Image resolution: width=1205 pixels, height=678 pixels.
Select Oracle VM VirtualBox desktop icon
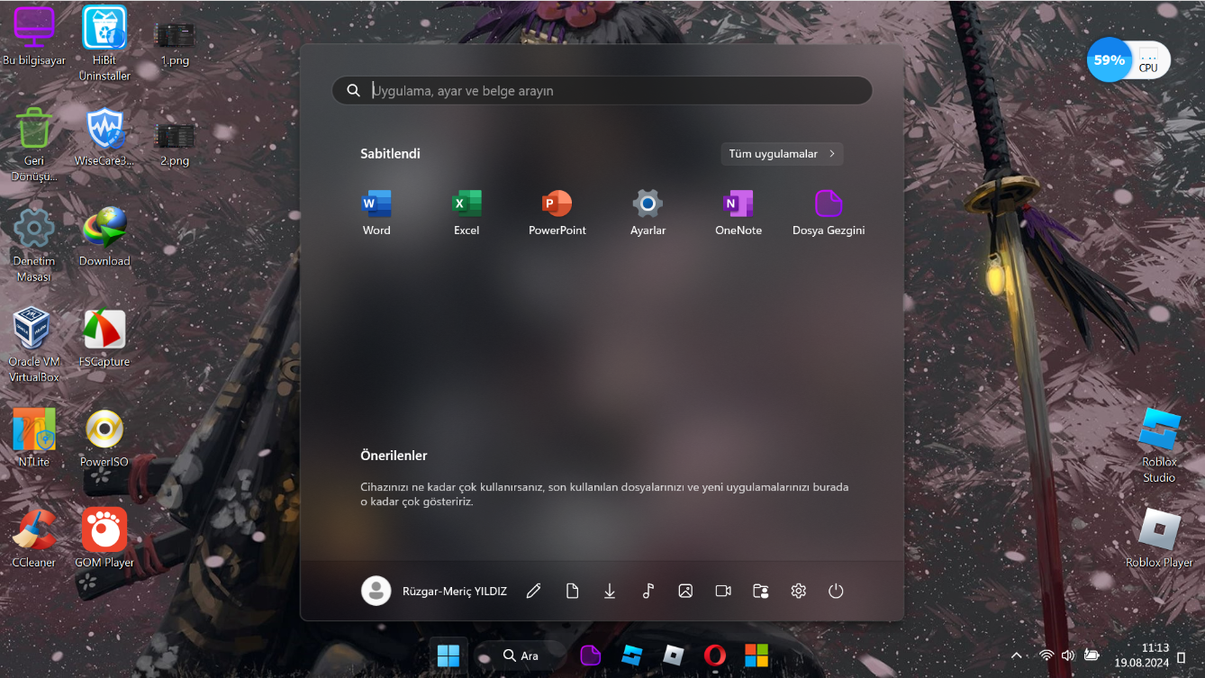(34, 345)
